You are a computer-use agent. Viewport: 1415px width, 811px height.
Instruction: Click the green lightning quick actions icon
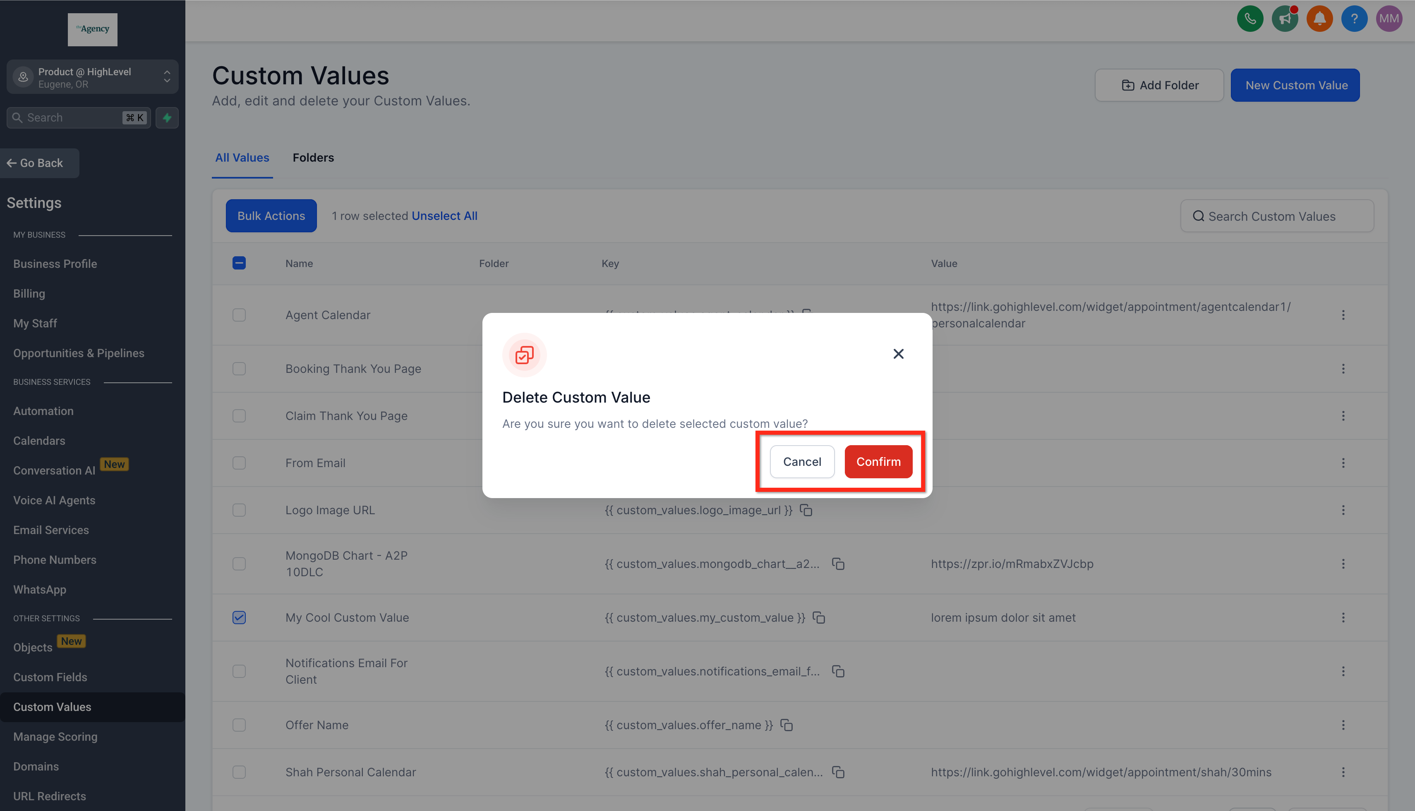tap(167, 117)
